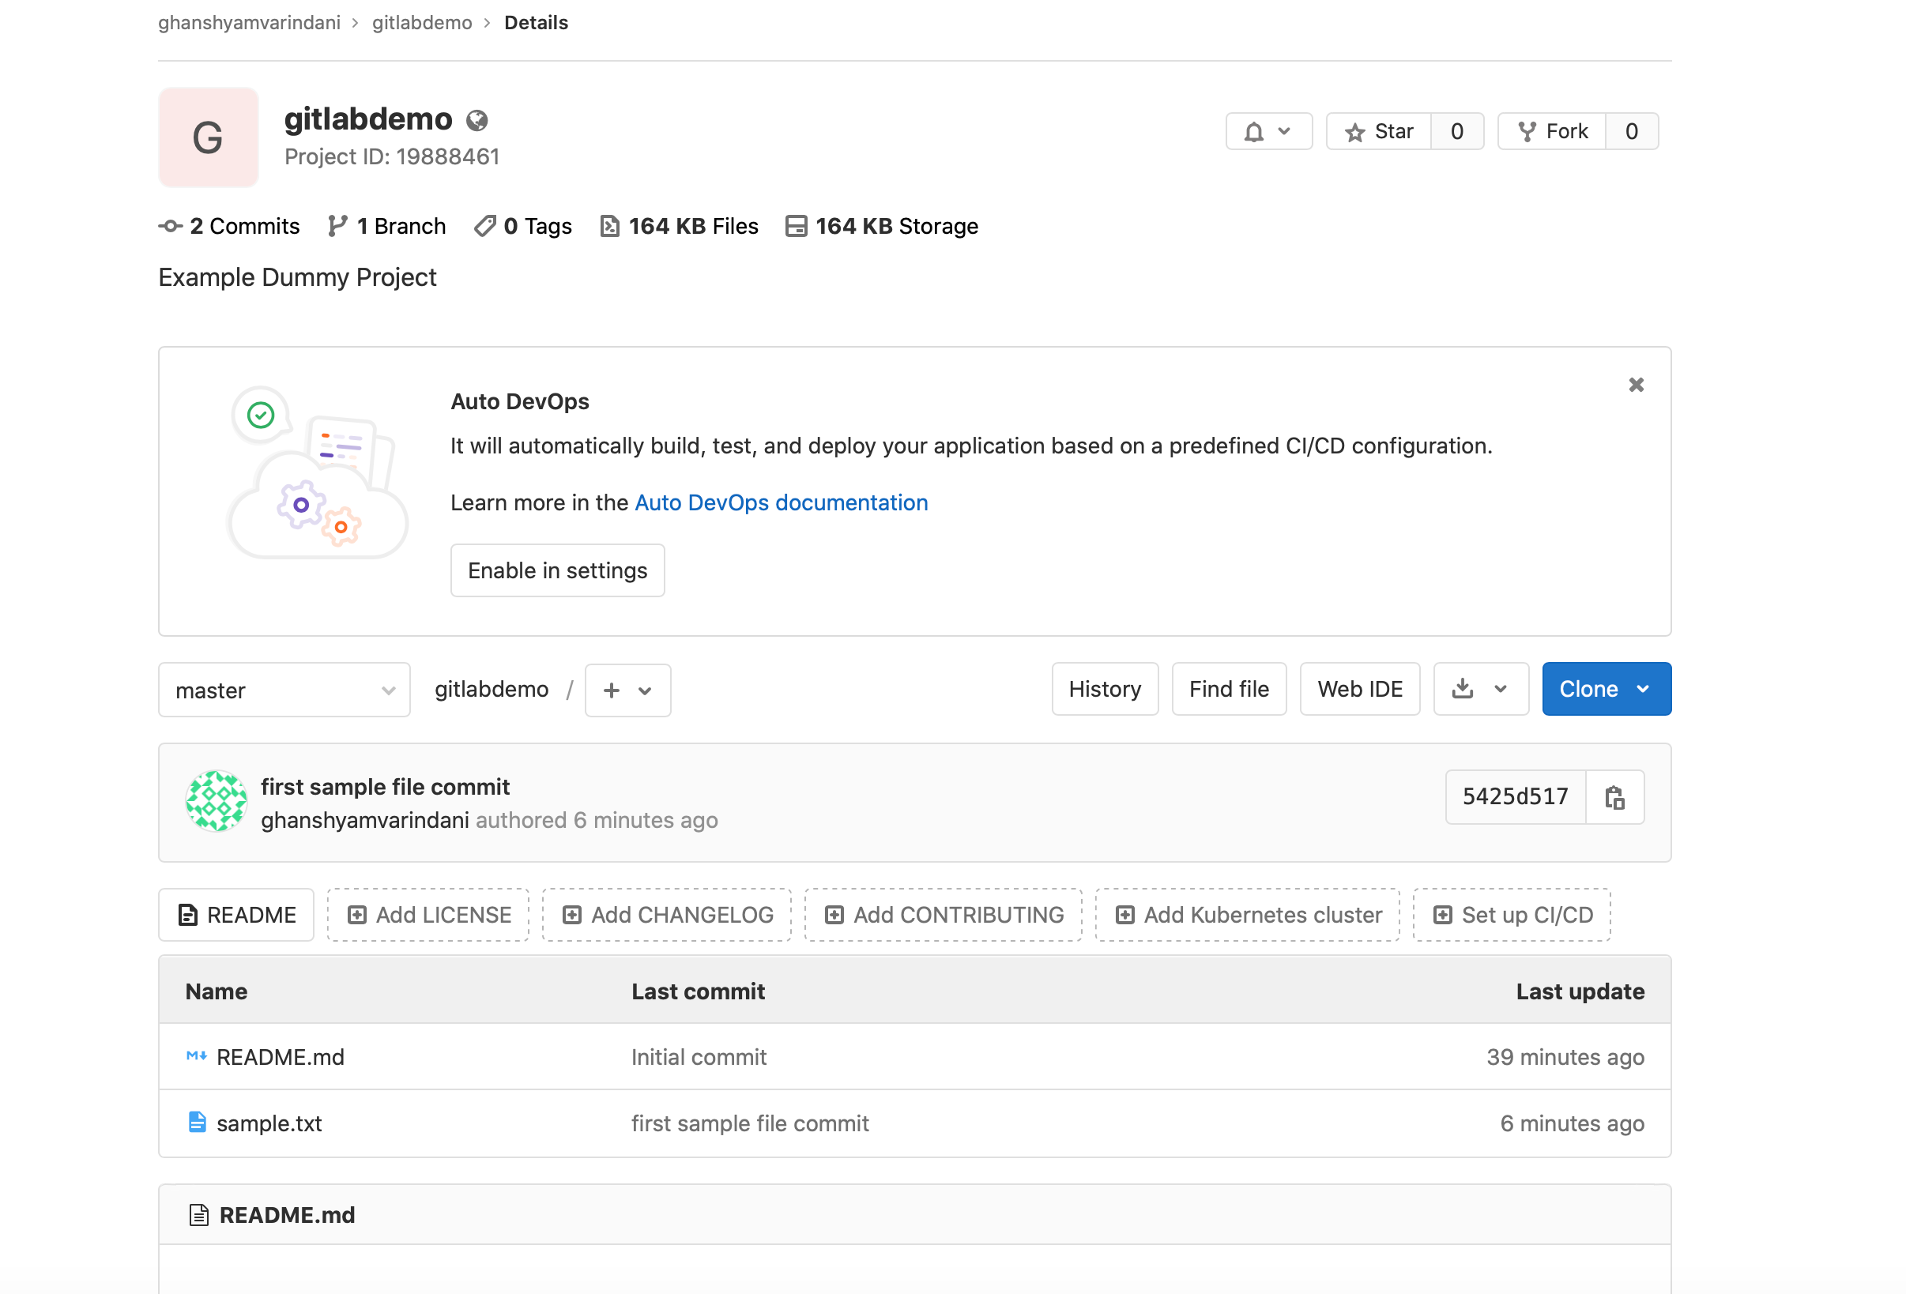
Task: Click the commit author identicon avatar
Action: pos(216,801)
